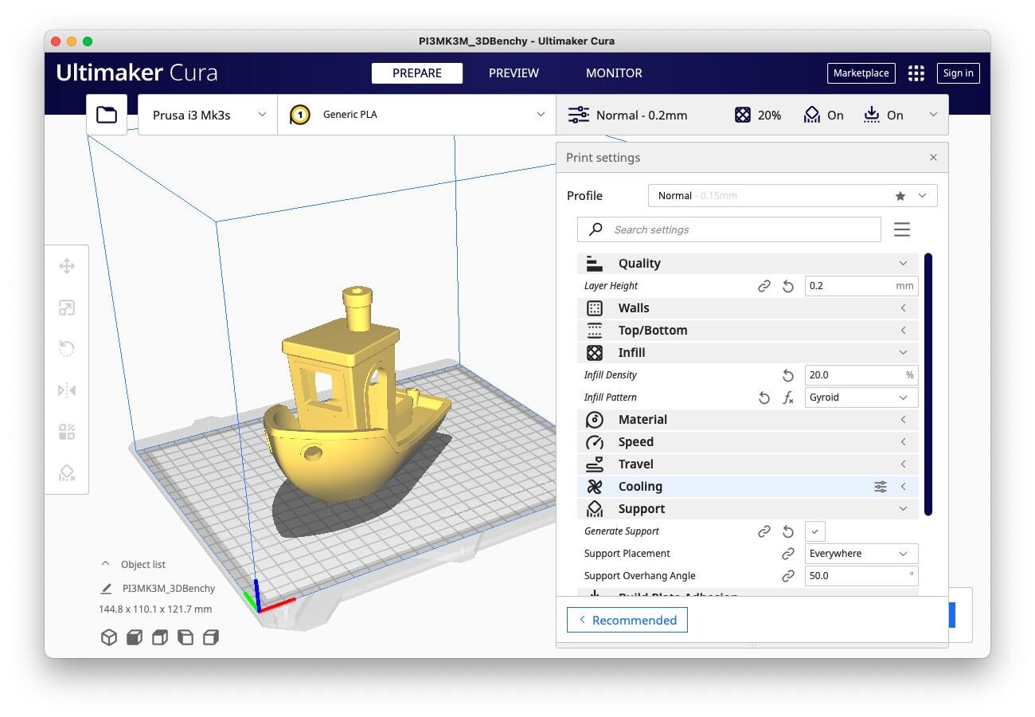
Task: Expand the Walls settings section
Action: pos(748,308)
